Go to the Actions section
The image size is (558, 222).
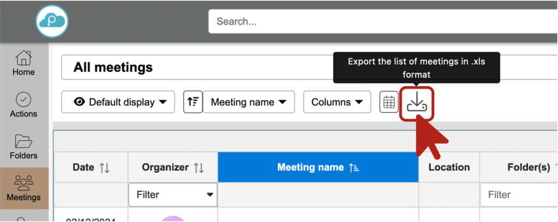pyautogui.click(x=23, y=106)
